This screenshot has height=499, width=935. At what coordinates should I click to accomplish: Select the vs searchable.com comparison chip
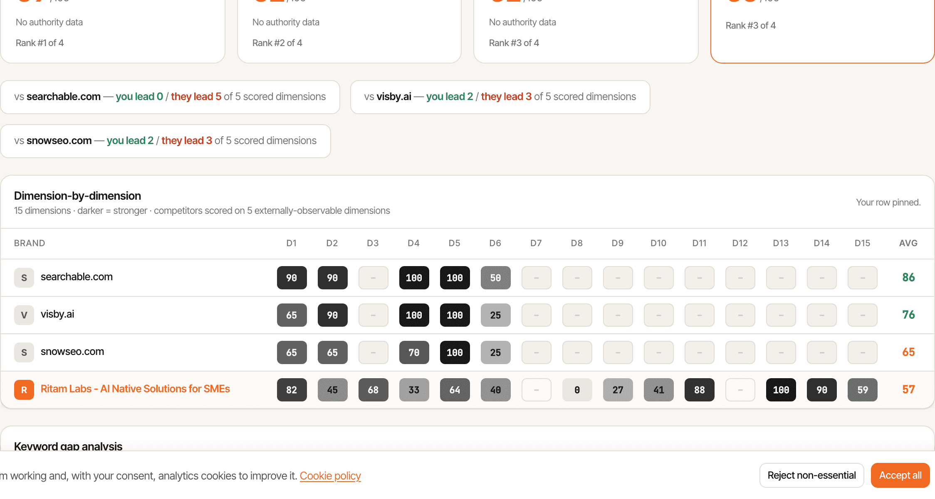[170, 97]
